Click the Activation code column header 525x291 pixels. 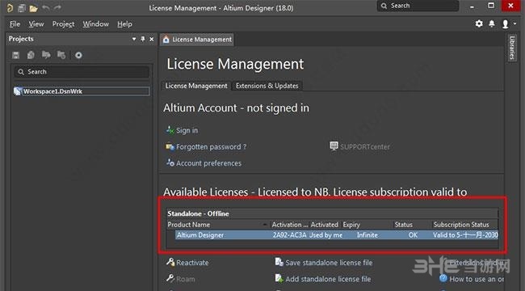pyautogui.click(x=290, y=225)
